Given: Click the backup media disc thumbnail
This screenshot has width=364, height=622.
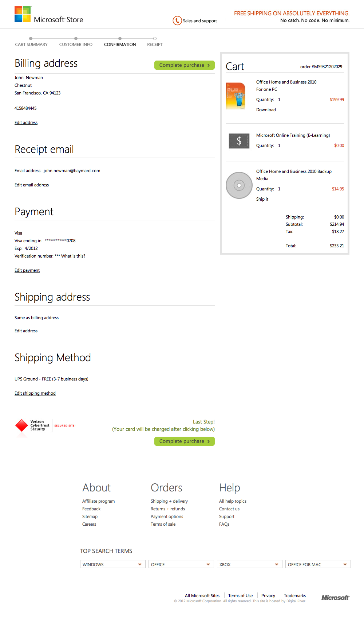Looking at the screenshot, I should click(x=239, y=185).
